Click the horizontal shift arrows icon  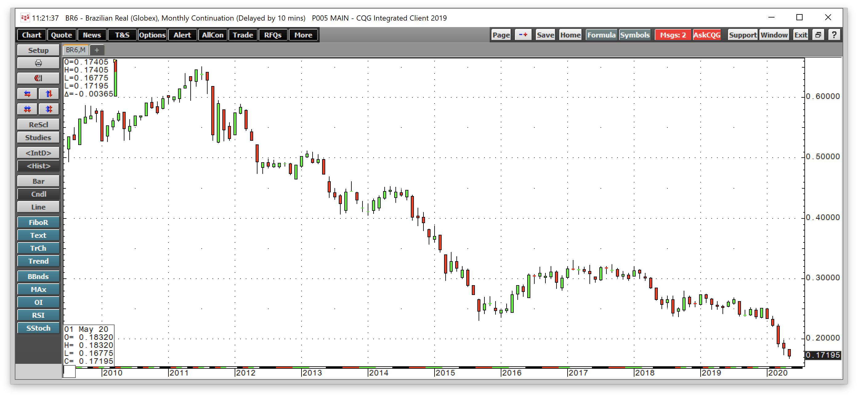(x=27, y=94)
